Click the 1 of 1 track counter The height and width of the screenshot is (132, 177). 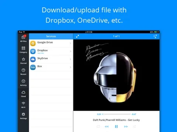coord(116,36)
